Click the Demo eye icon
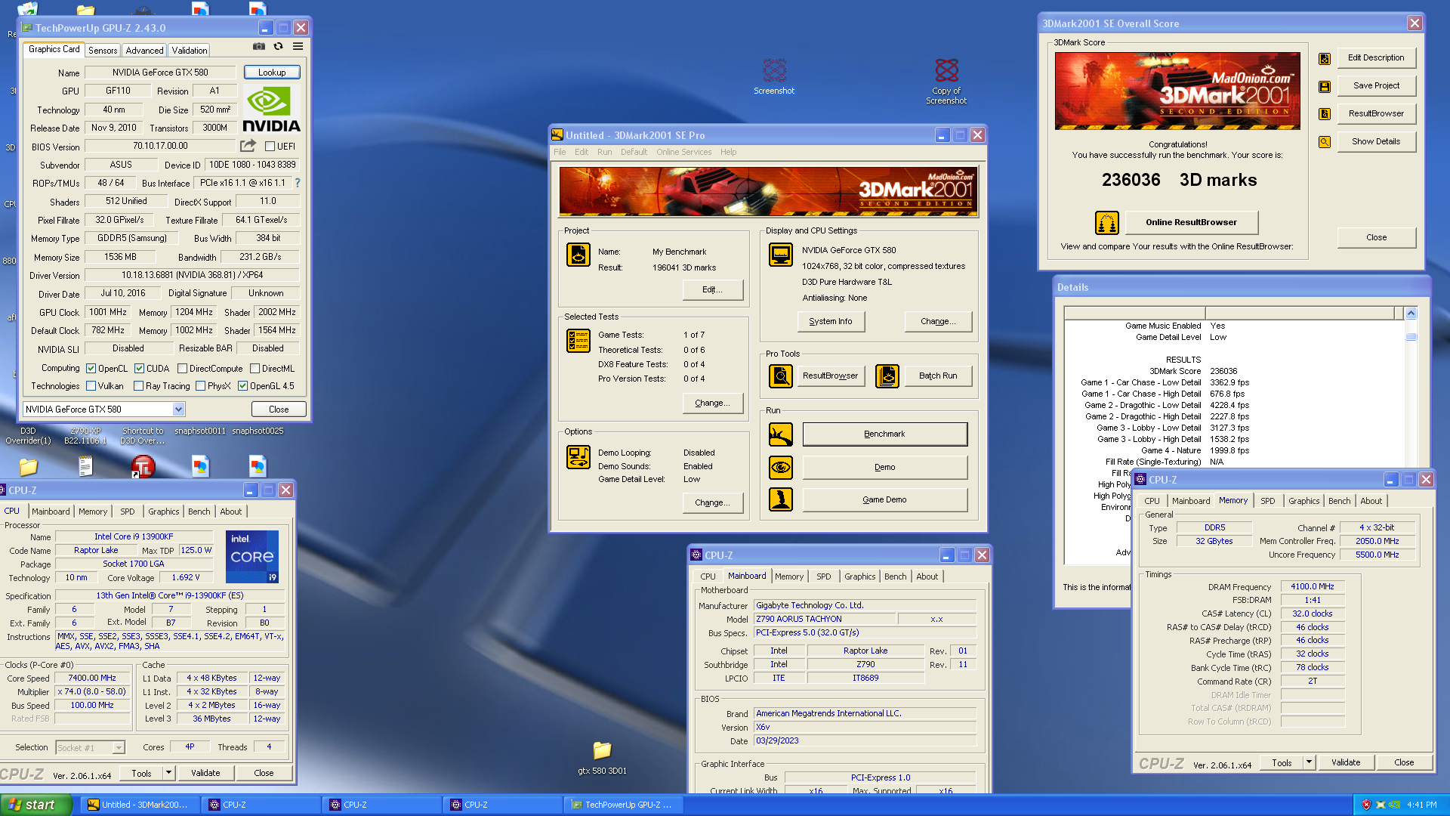The height and width of the screenshot is (816, 1450). pos(781,468)
